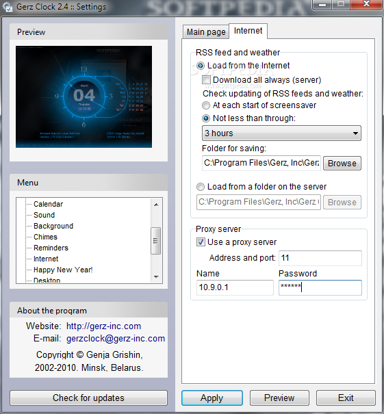Select Desktop in the Menu tree
This screenshot has height=414, width=384.
tap(47, 280)
